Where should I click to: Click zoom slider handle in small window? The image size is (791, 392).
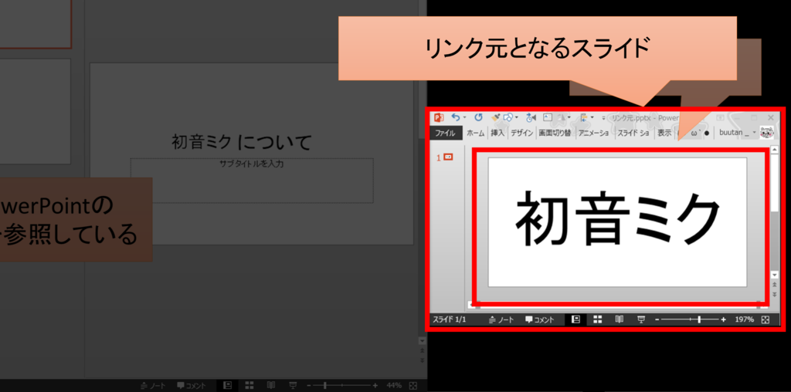point(698,319)
